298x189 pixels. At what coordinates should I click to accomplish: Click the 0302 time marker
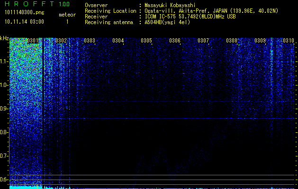click(61, 40)
